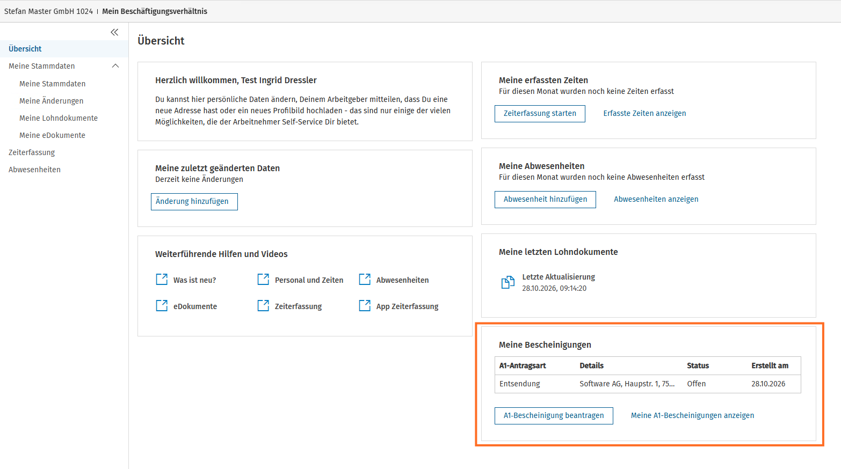
Task: Open the Abwesenheiten help external link icon
Action: pos(365,280)
